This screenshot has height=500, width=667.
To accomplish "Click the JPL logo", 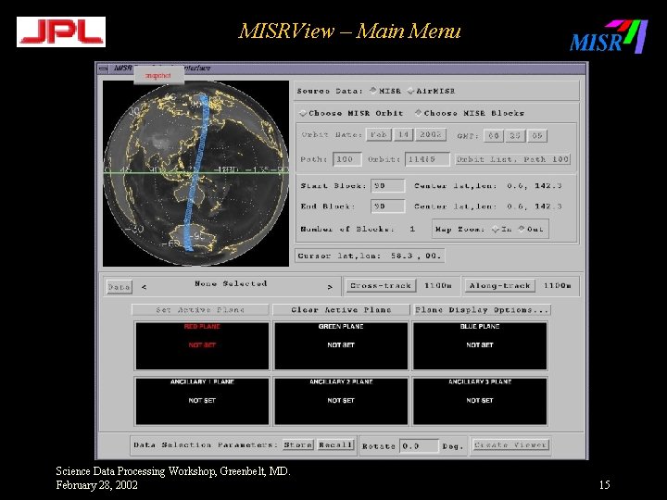I will 61,31.
